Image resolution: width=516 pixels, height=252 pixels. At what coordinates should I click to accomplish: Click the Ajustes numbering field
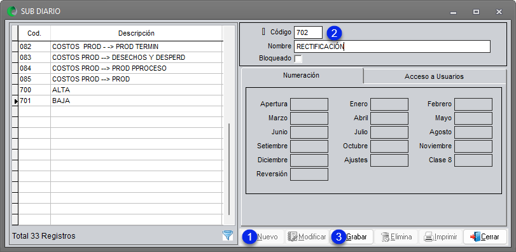click(x=389, y=160)
